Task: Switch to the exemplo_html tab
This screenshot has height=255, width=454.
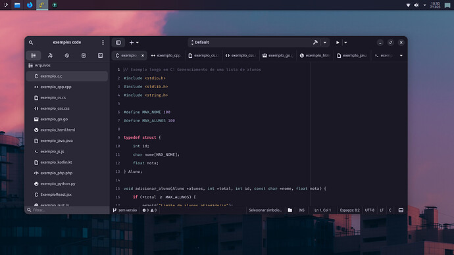Action: 315,55
